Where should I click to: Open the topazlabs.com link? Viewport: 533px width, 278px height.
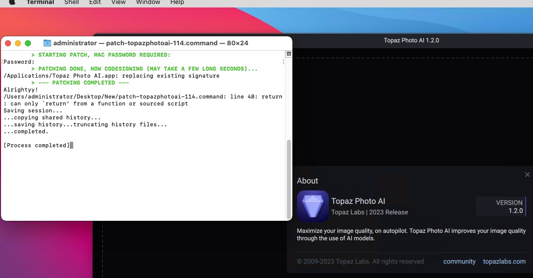click(504, 262)
